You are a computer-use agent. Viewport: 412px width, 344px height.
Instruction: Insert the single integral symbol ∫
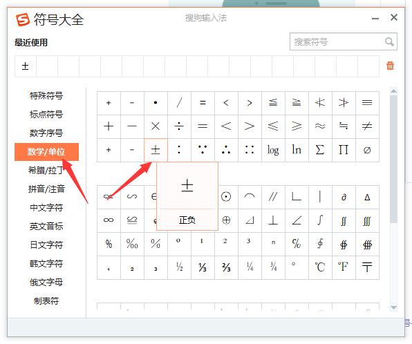pos(320,220)
